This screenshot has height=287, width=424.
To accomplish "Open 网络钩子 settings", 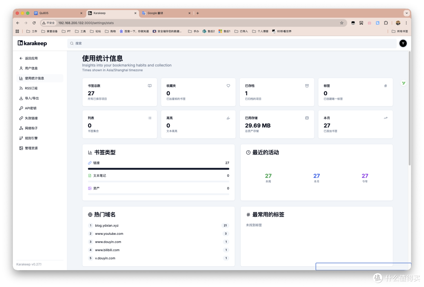I will click(28, 128).
